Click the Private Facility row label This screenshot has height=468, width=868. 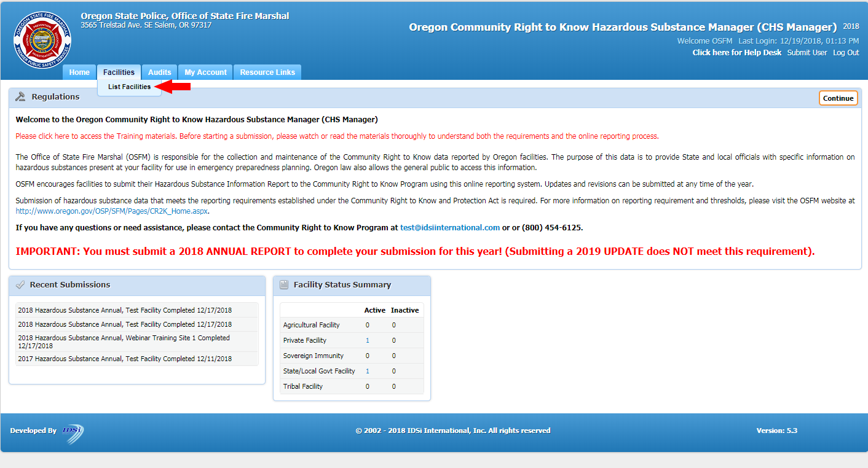(305, 340)
